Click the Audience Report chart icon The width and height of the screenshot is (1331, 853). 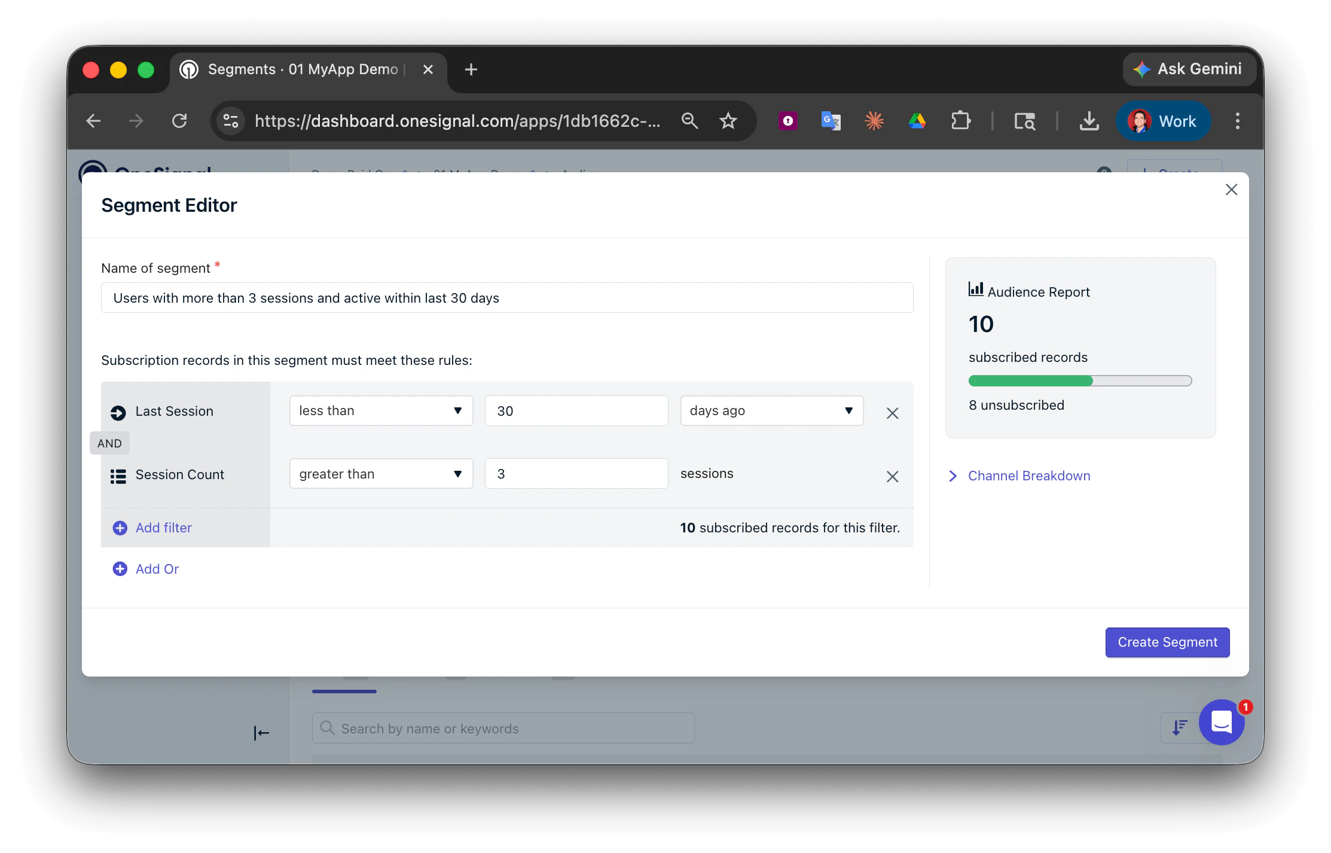[x=975, y=290]
